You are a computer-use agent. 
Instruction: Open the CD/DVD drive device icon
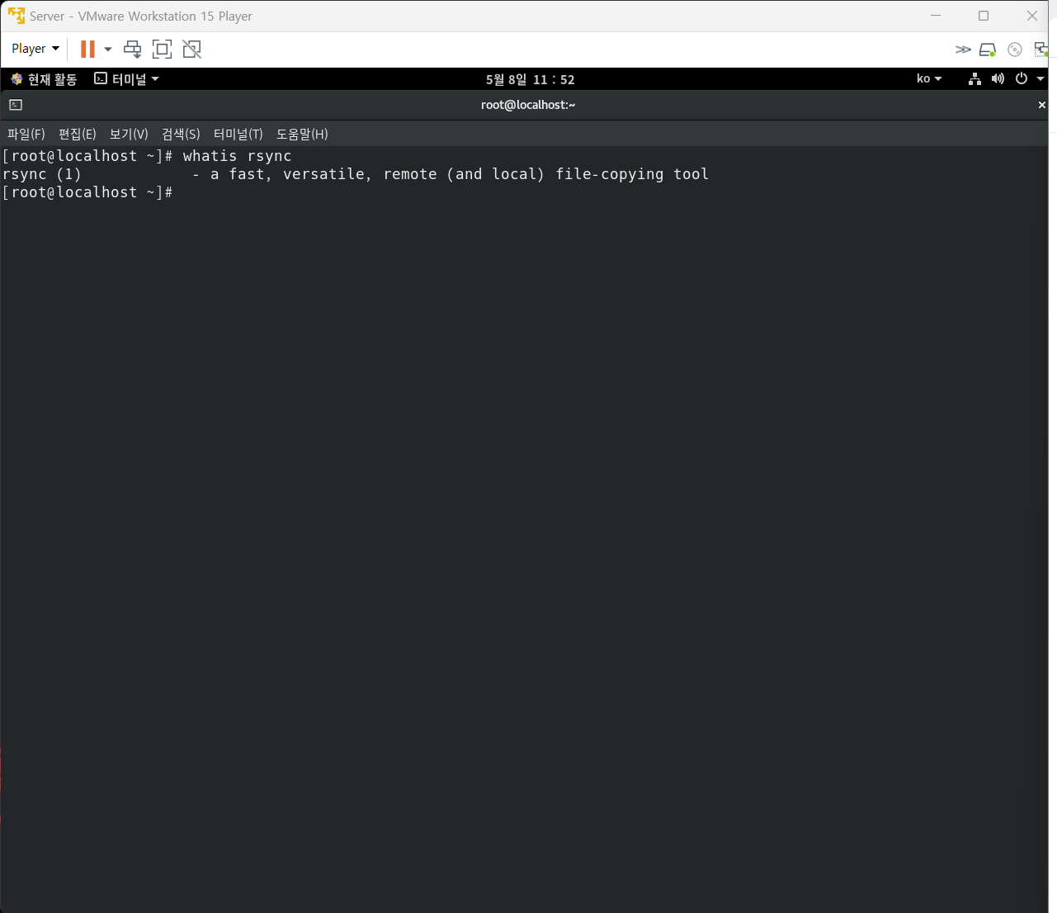pos(1015,50)
